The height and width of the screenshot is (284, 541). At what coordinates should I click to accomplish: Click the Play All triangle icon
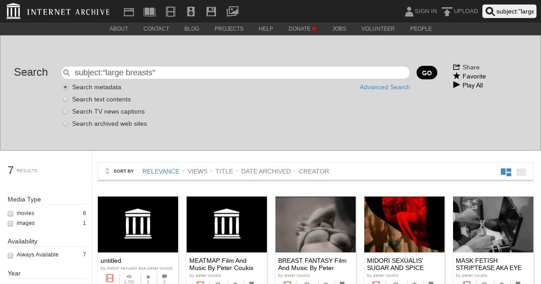456,85
